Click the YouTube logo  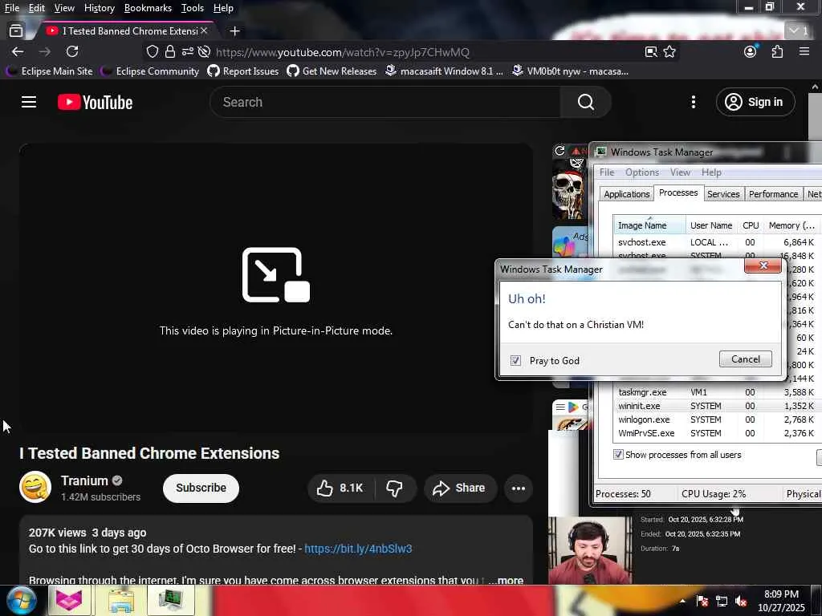tap(95, 102)
